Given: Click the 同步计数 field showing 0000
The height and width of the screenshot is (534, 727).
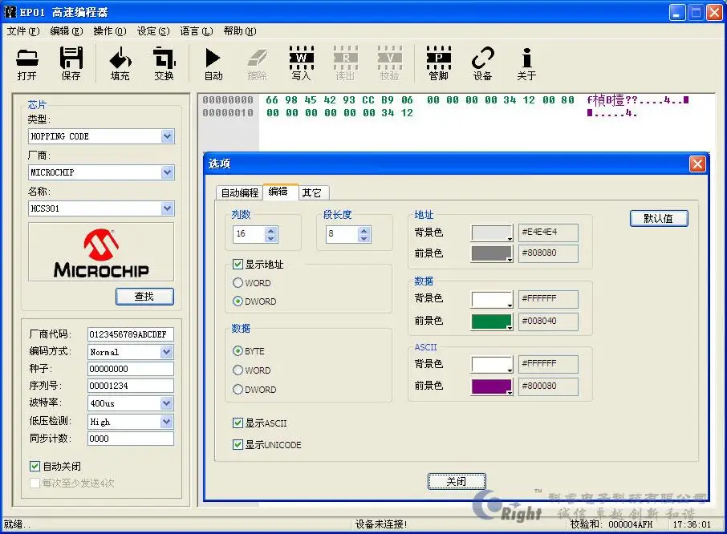Looking at the screenshot, I should pyautogui.click(x=131, y=439).
